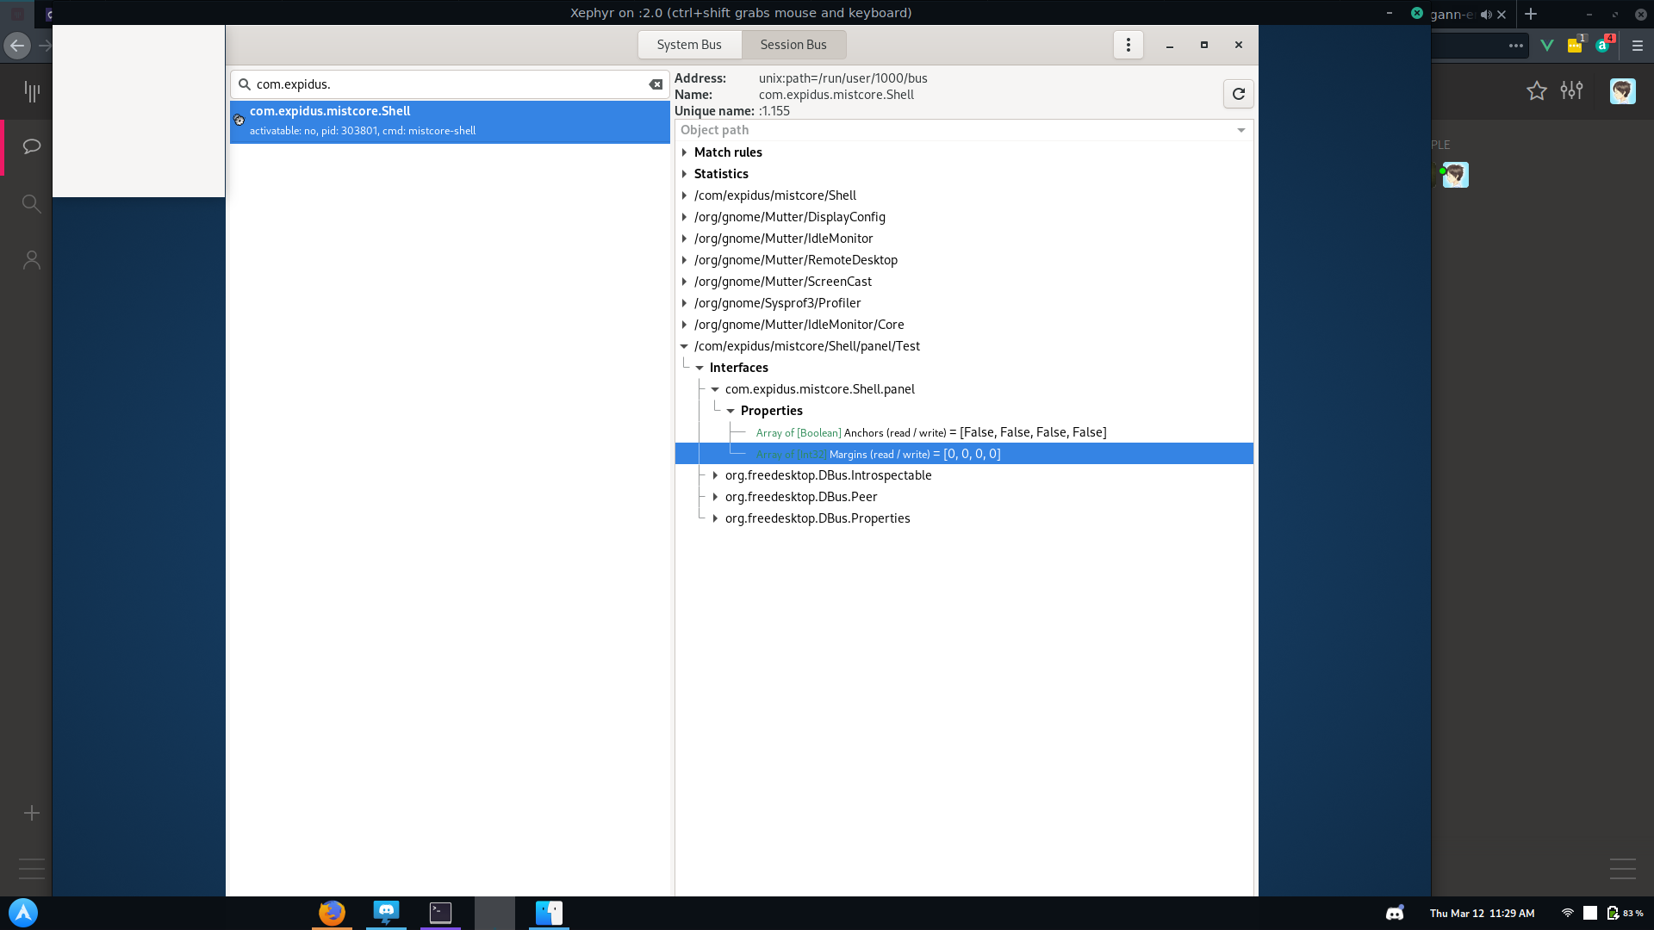Viewport: 1654px width, 930px height.
Task: Open the Object path dropdown
Action: [1240, 130]
